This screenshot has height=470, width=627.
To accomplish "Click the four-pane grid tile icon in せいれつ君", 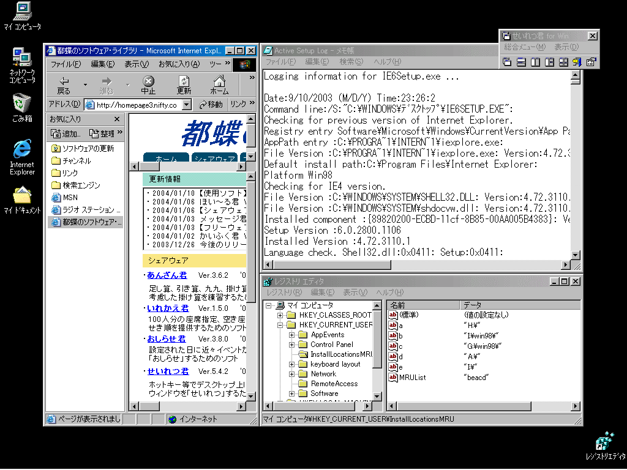I will [563, 62].
